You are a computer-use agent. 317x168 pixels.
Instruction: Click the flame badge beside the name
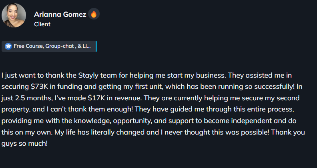tap(94, 14)
